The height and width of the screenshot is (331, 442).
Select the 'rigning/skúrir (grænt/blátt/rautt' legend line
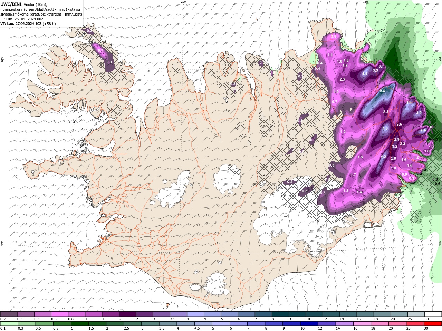(40, 9)
